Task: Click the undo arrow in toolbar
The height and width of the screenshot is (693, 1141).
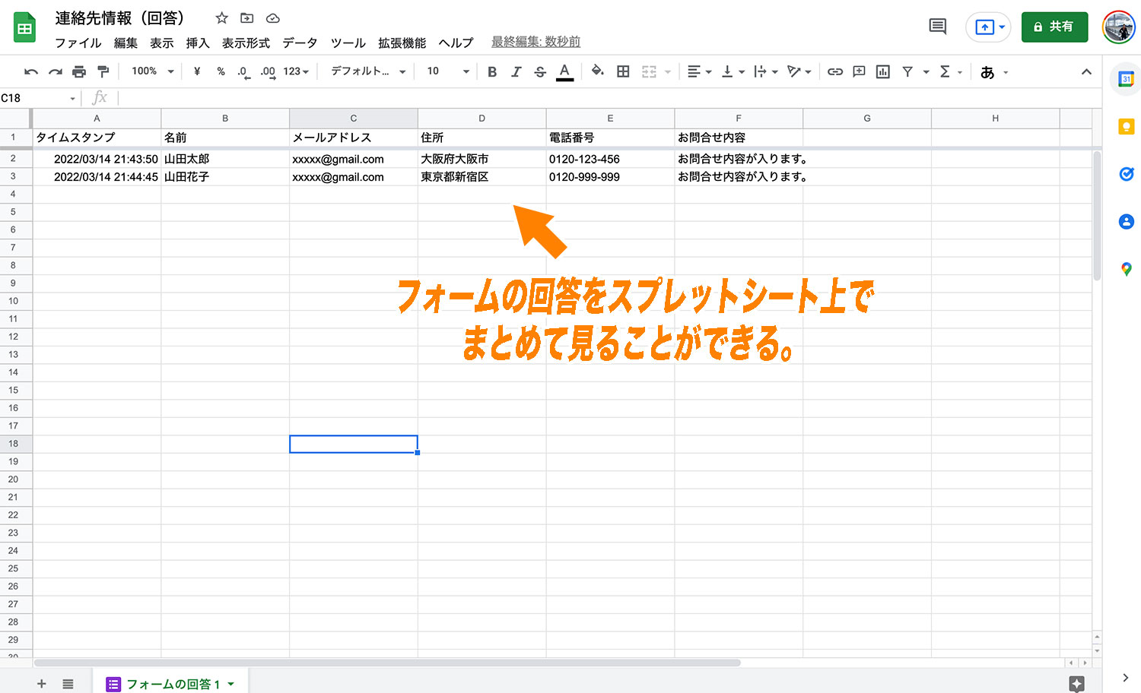Action: pyautogui.click(x=31, y=71)
